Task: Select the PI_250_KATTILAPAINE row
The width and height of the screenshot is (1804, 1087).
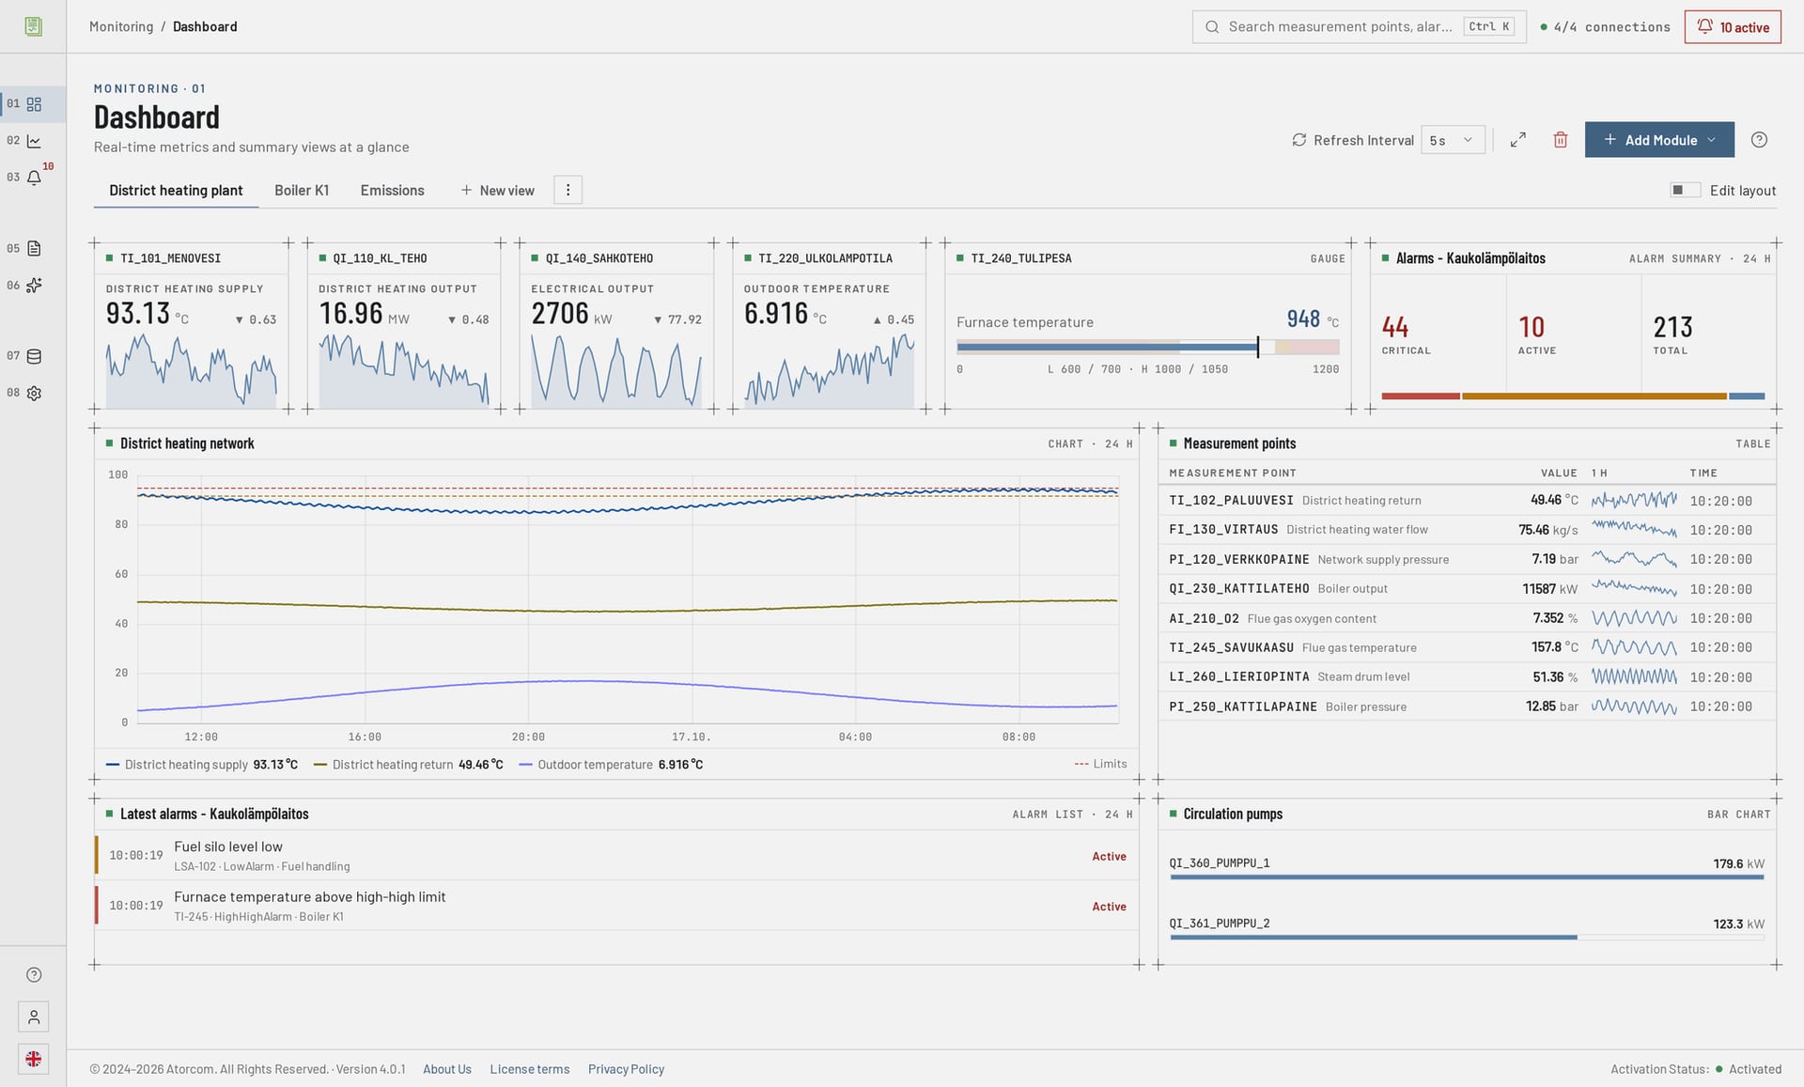Action: (x=1467, y=707)
